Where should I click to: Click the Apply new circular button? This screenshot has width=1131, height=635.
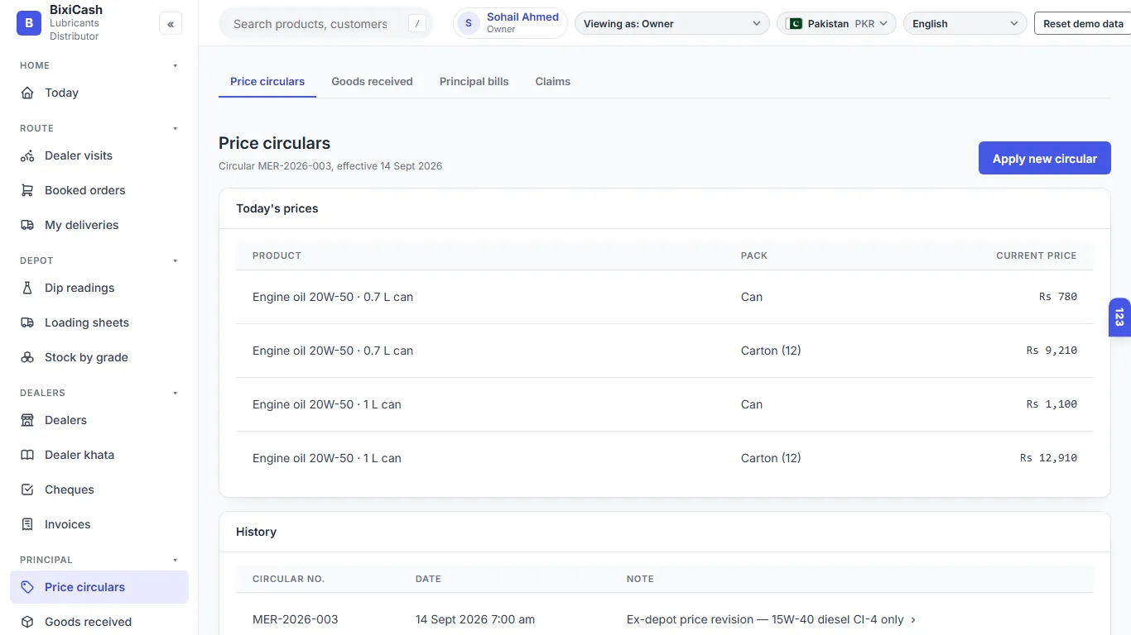tap(1044, 158)
